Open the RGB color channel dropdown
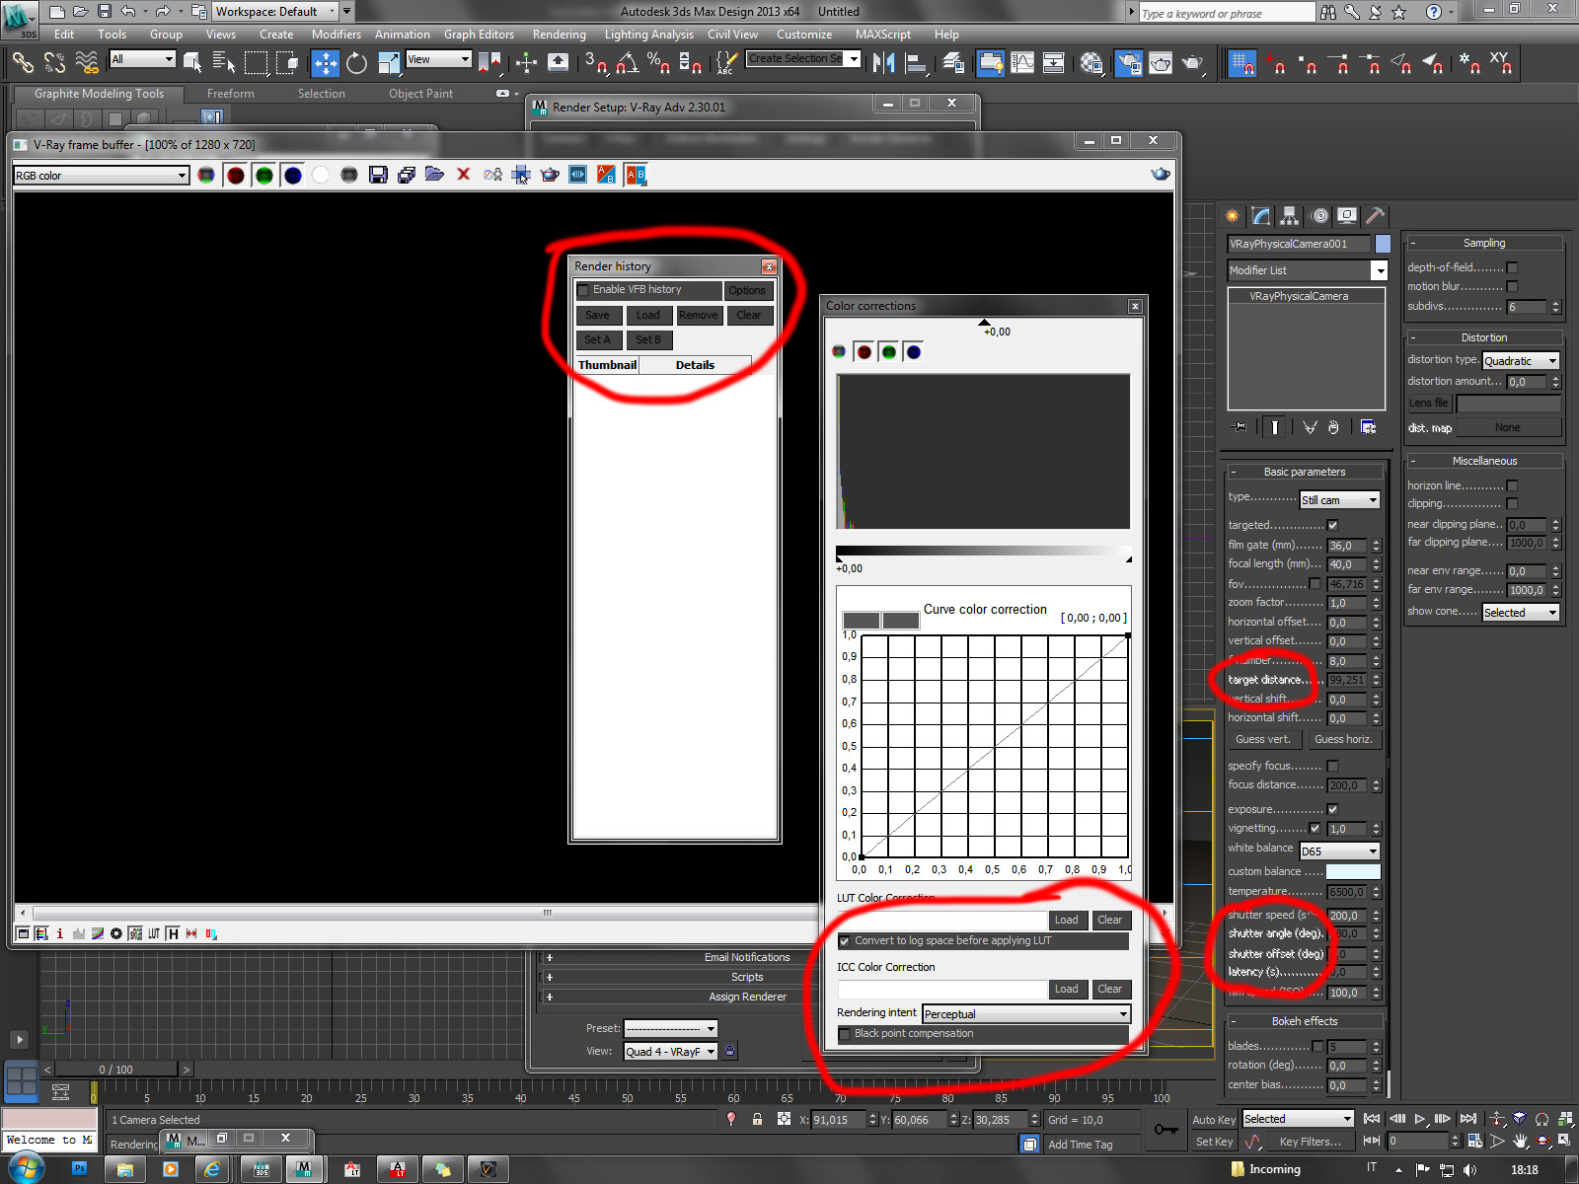1579x1184 pixels. point(101,176)
